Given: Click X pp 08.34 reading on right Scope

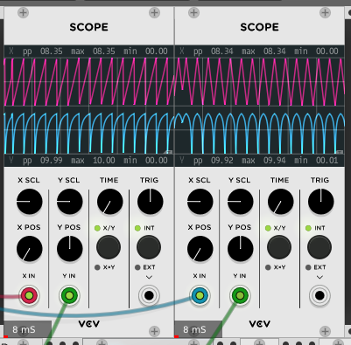Looking at the screenshot, I should tap(214, 52).
